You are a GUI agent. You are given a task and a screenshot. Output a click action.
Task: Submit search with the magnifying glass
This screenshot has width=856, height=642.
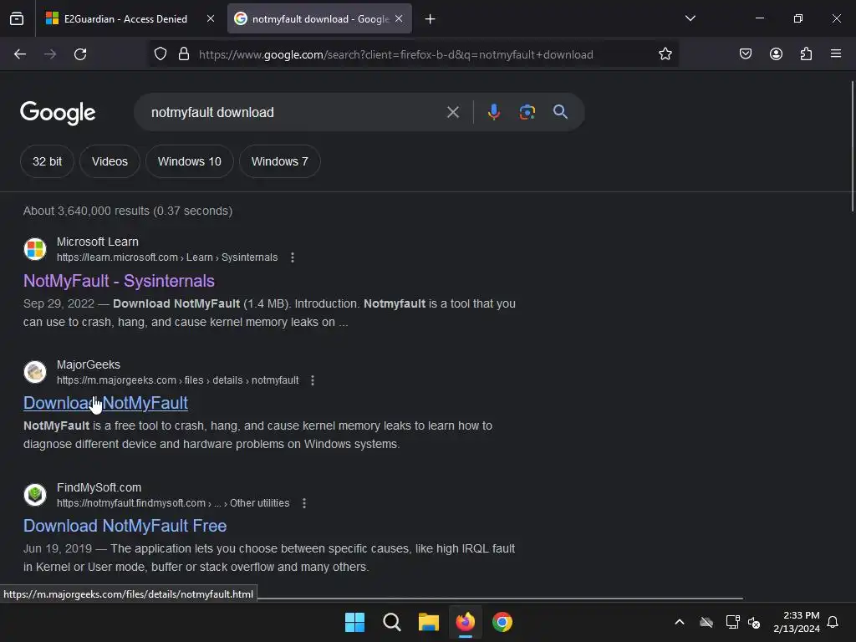[560, 113]
